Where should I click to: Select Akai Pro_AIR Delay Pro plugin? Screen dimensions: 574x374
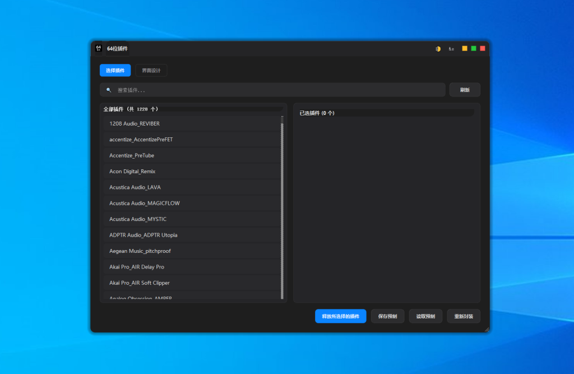[192, 267]
